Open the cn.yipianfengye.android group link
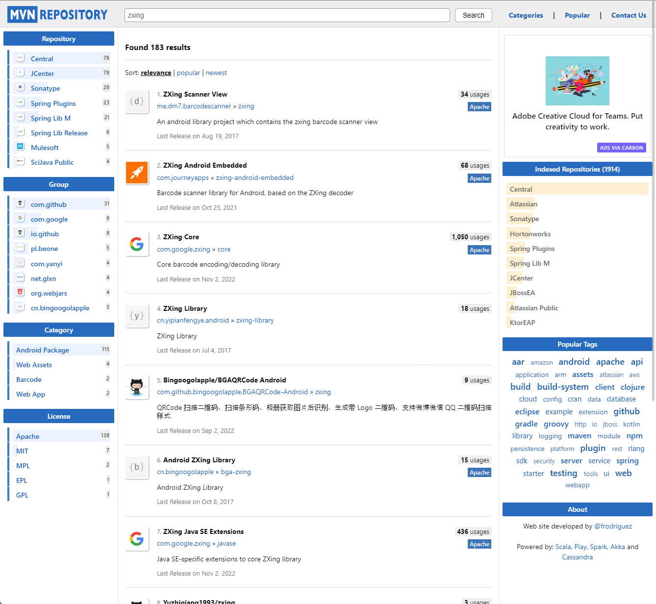This screenshot has width=656, height=604. pos(193,320)
